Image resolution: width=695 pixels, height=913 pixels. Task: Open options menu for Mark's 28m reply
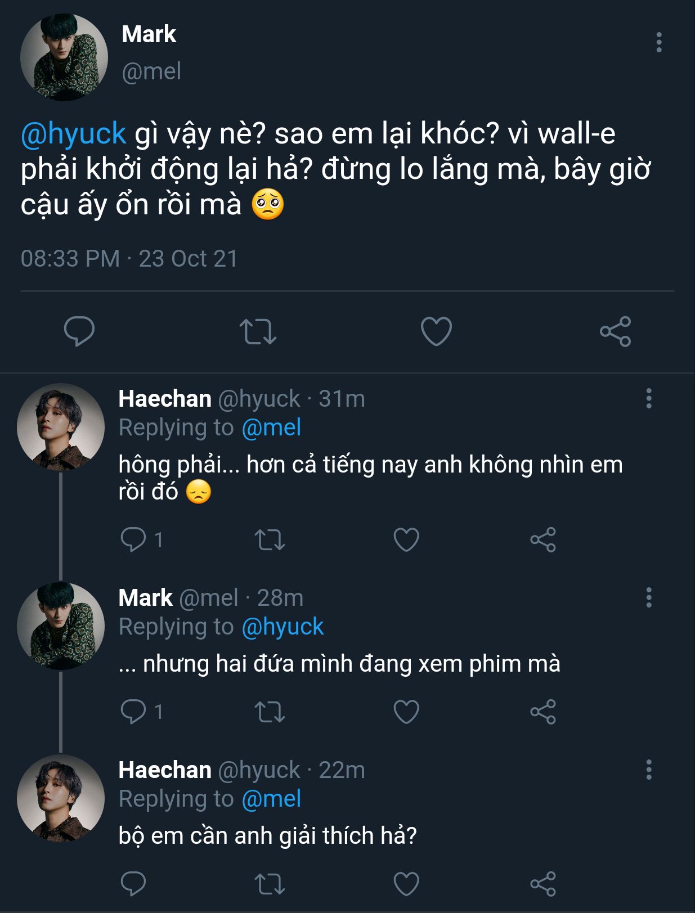649,597
